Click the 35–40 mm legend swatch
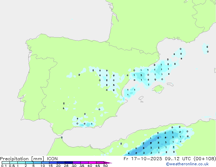This screenshot has width=216, height=167. [x=84, y=163]
